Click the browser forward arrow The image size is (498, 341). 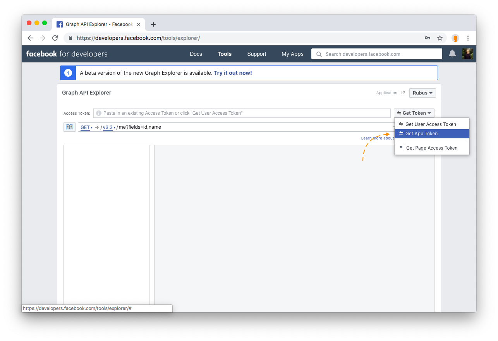(43, 38)
